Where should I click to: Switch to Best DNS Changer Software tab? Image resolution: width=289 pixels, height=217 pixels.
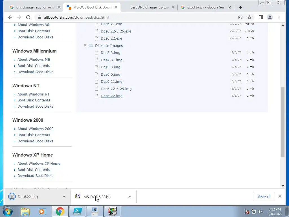(149, 7)
